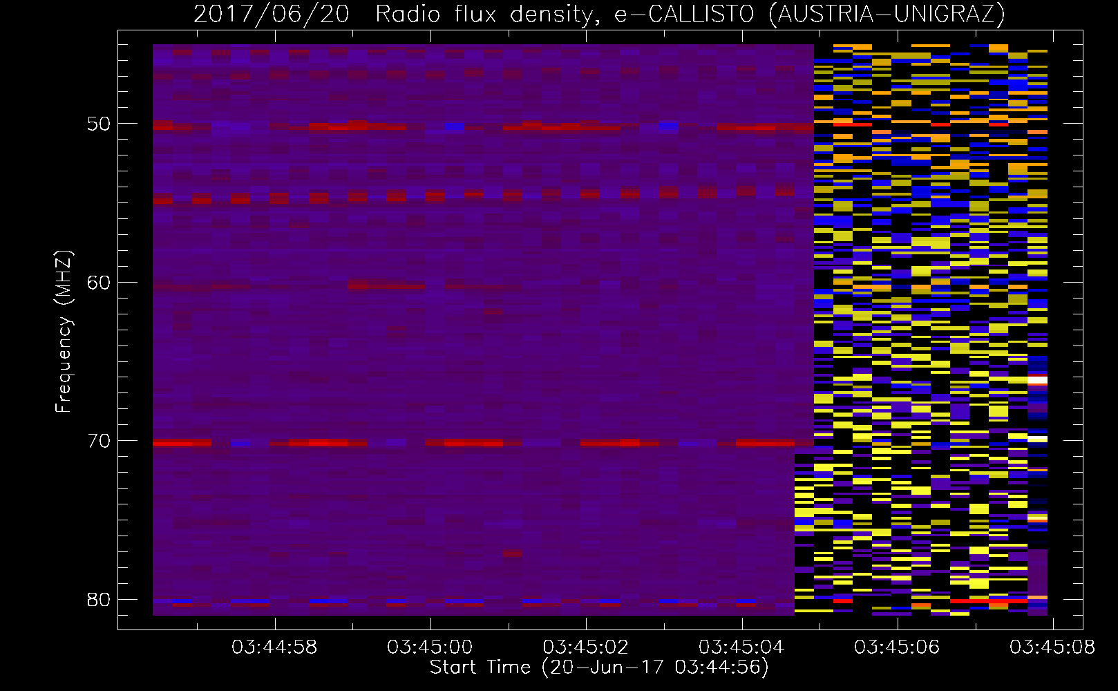This screenshot has width=1118, height=691.
Task: Click the '03:45:08' time tick label
Action: [x=1052, y=647]
